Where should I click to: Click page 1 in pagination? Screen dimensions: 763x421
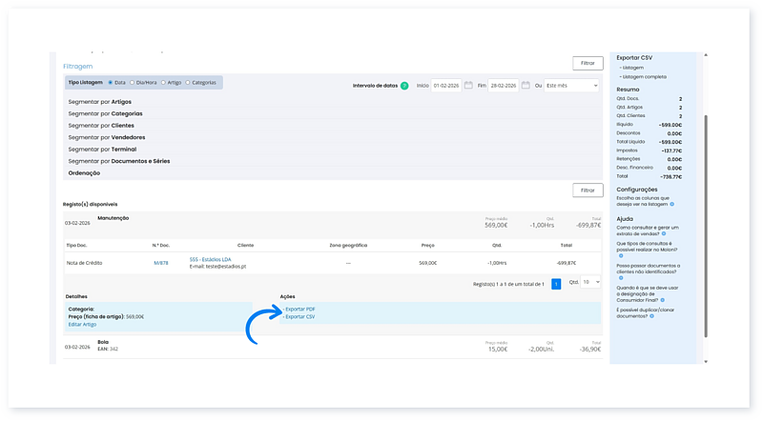tap(556, 284)
